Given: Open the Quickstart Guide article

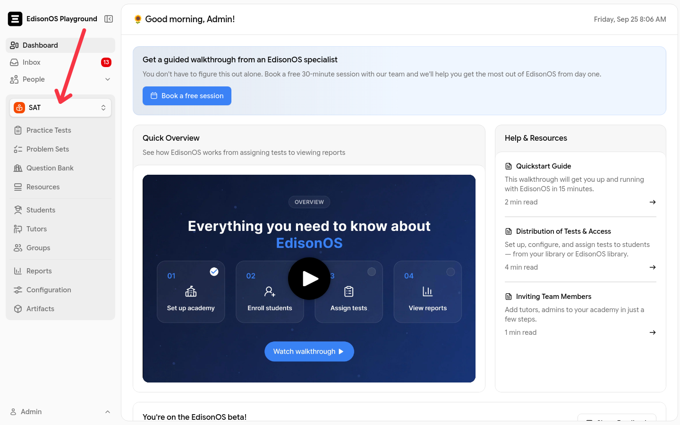Looking at the screenshot, I should click(x=580, y=184).
